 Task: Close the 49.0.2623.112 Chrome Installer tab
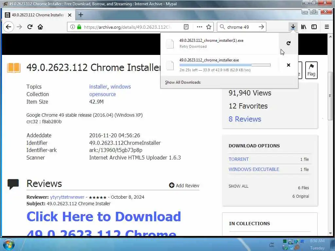click(70, 15)
